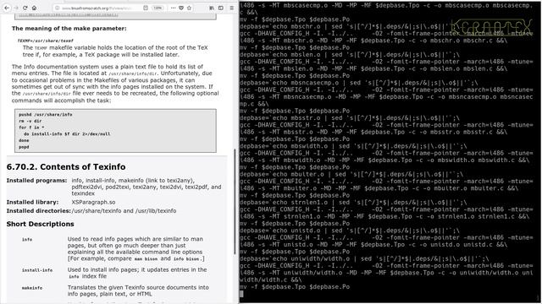
Task: Click the 'info' term in Short Descriptions
Action: click(27, 239)
